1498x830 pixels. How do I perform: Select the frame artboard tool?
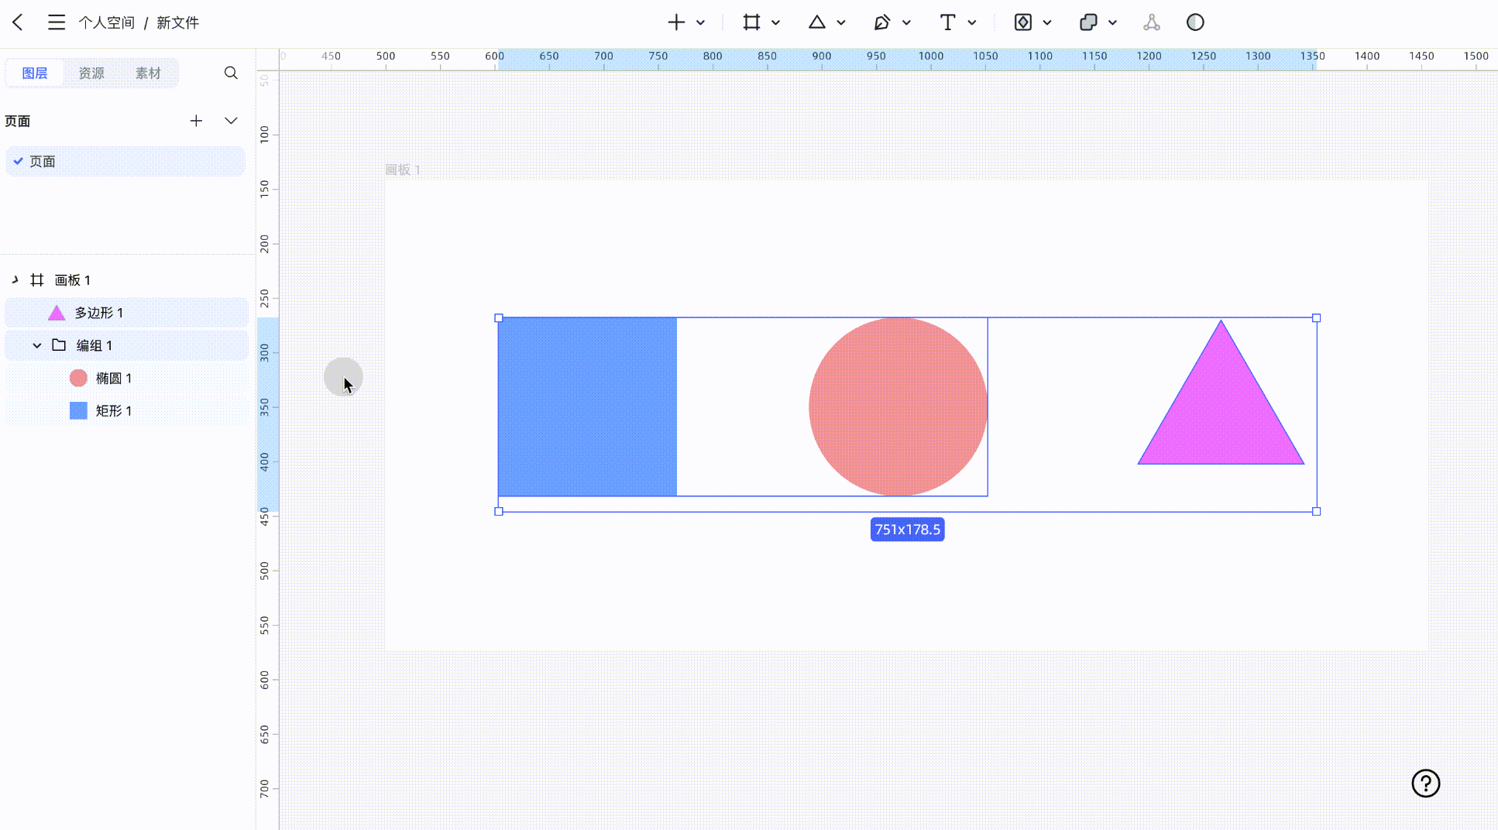pos(751,22)
